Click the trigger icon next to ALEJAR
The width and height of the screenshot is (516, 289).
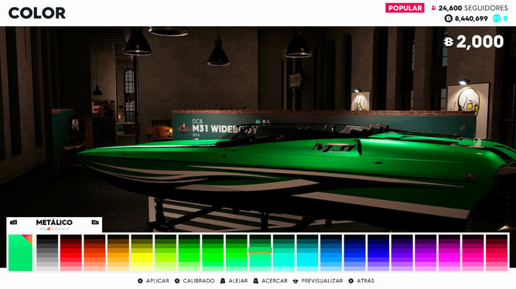pyautogui.click(x=223, y=280)
